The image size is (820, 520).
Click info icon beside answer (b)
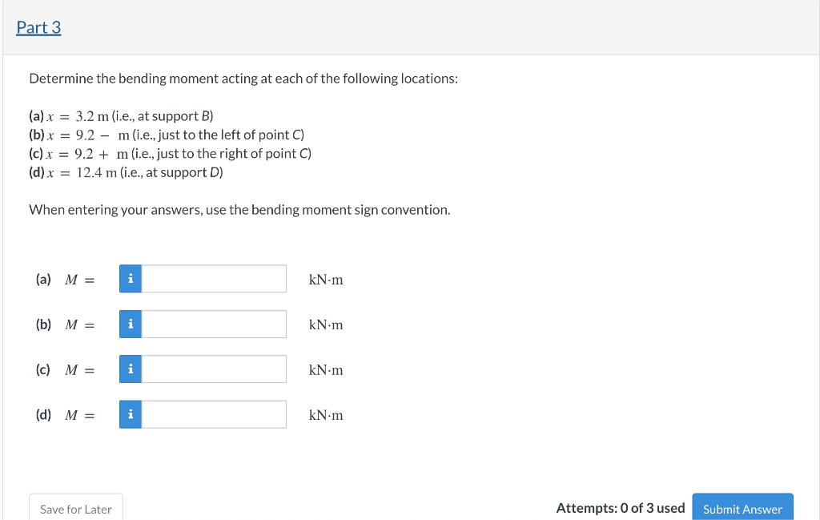(x=131, y=324)
